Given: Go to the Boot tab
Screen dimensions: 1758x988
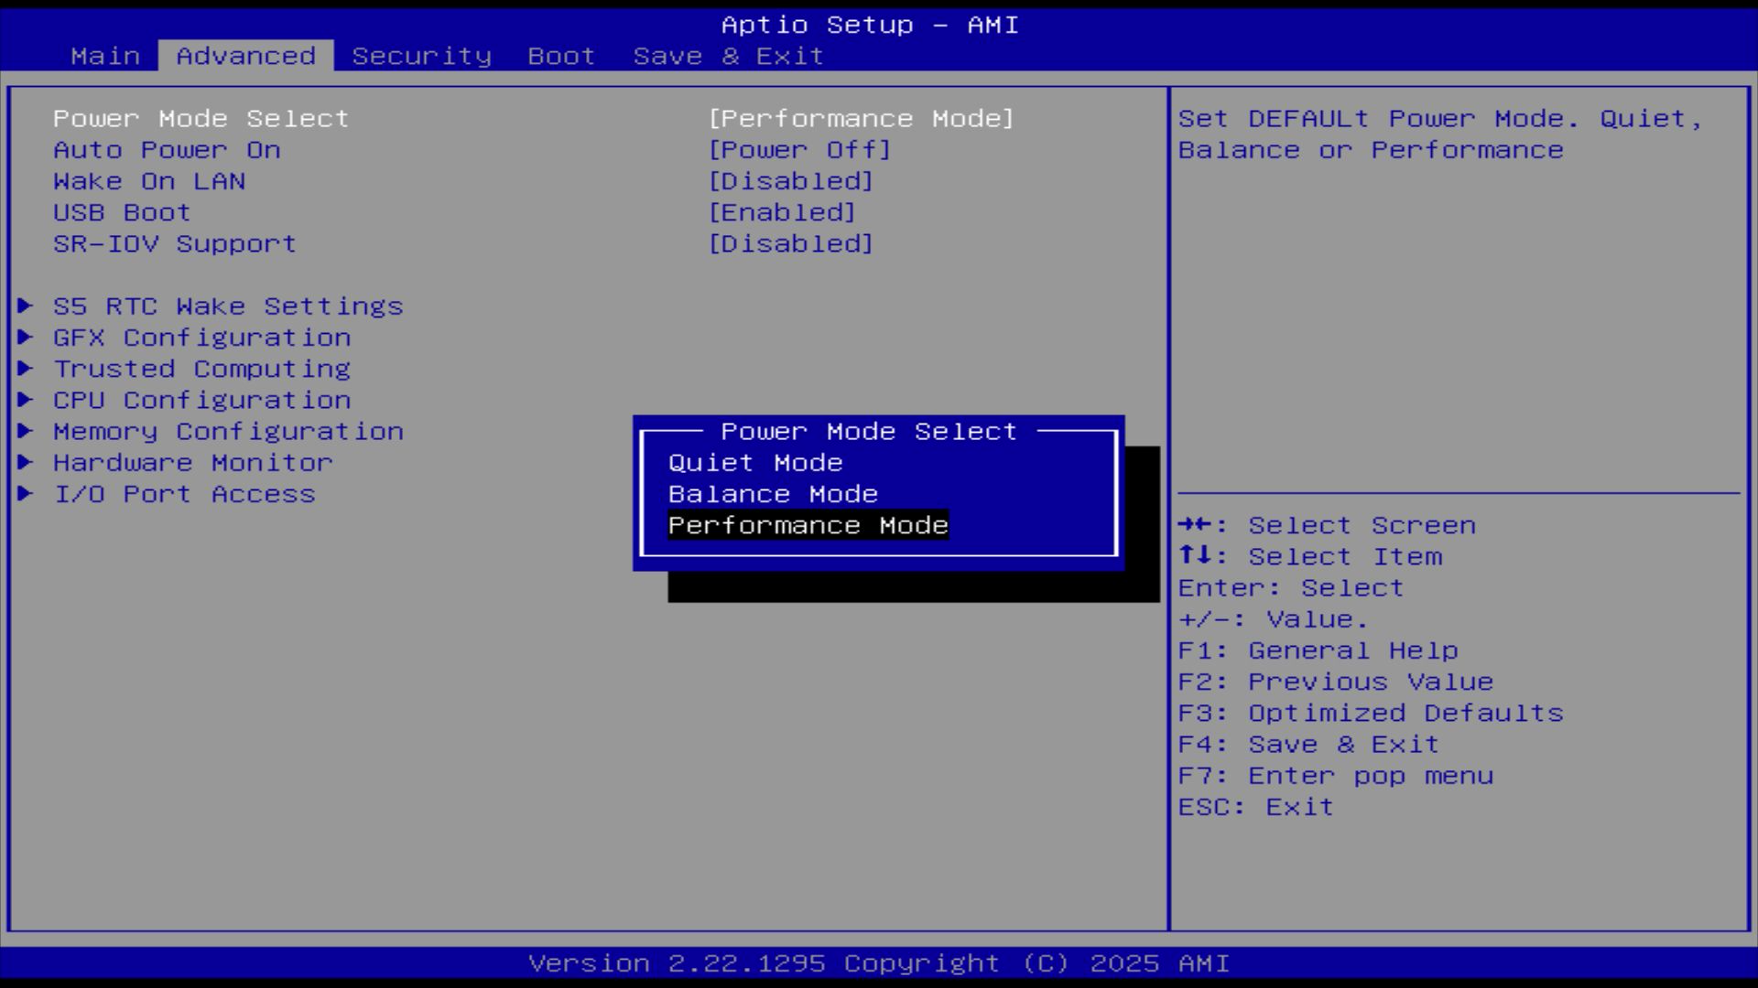Looking at the screenshot, I should pyautogui.click(x=561, y=56).
